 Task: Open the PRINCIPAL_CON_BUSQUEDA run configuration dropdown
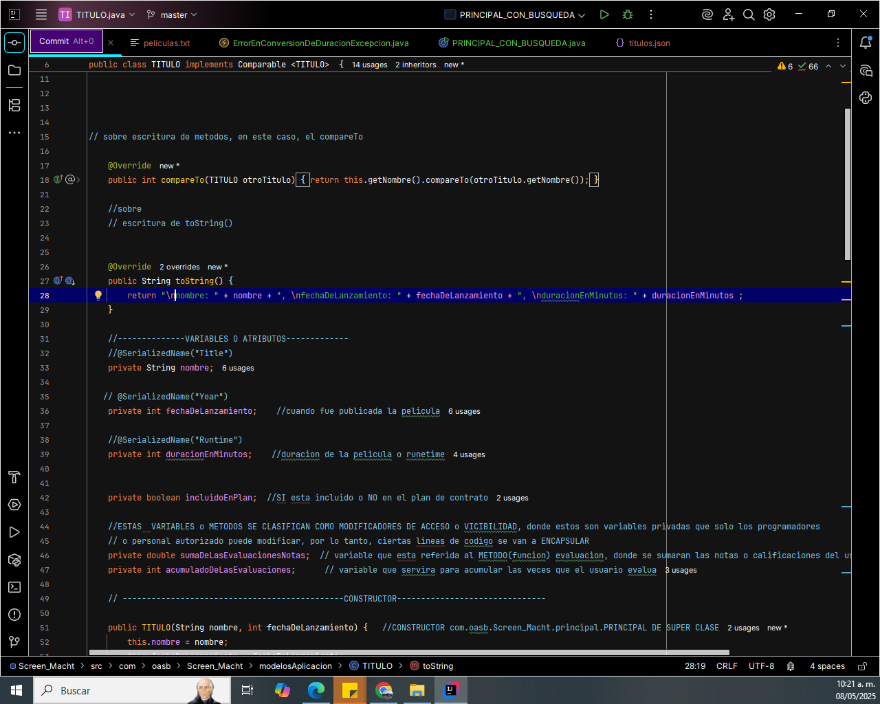coord(515,14)
